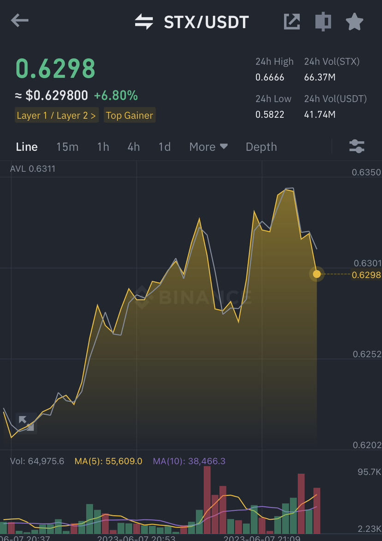Switch to the Depth tab
This screenshot has height=541, width=382.
(261, 147)
